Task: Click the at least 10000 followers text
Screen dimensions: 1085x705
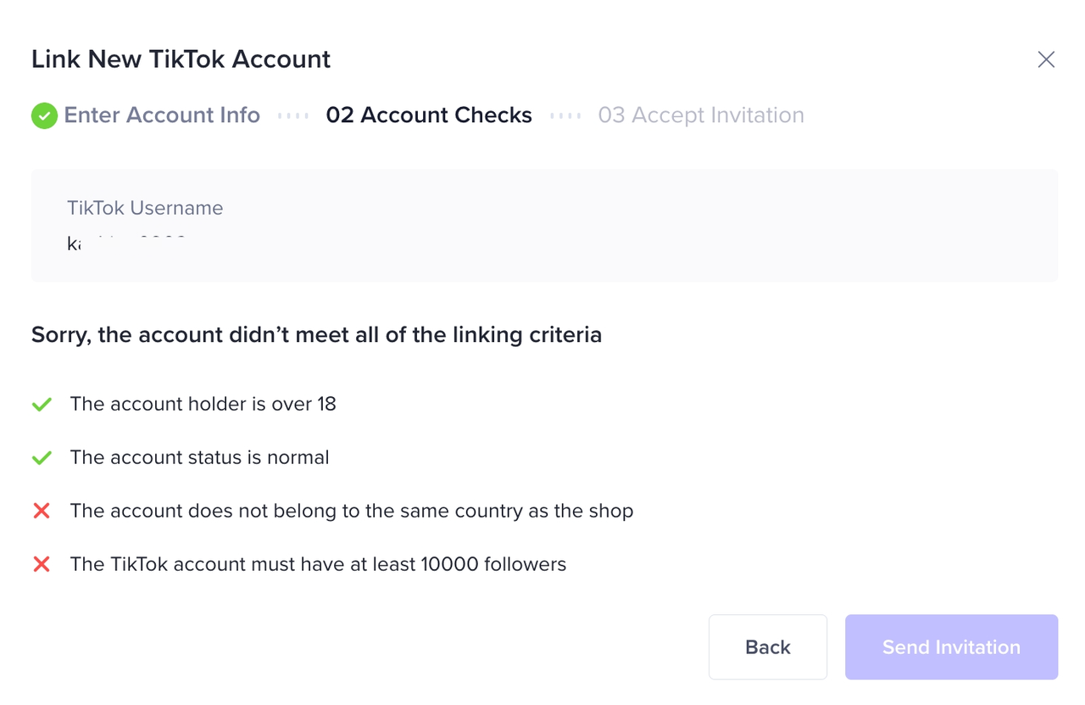Action: tap(318, 564)
